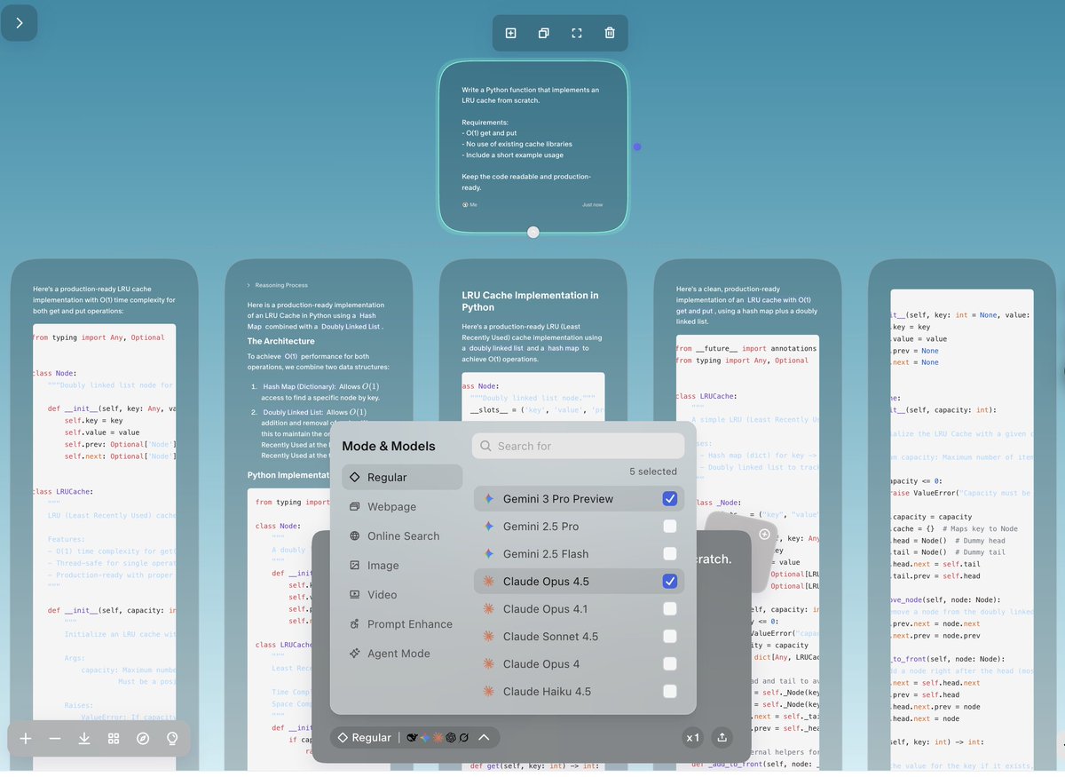Check the Gemini 2.5 Flash checkbox
Viewport: 1065px width, 777px height.
pos(670,554)
